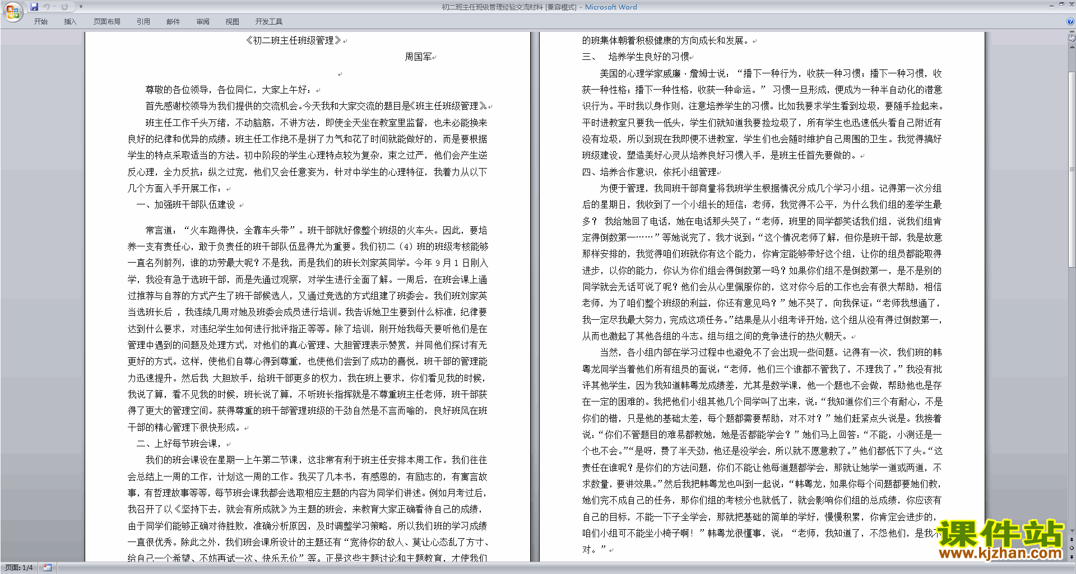Click the 页面: 1/4 status bar indicator
1076x574 pixels.
point(19,568)
